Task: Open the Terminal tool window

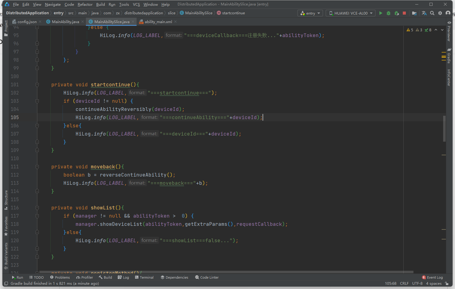Action: (x=144, y=277)
